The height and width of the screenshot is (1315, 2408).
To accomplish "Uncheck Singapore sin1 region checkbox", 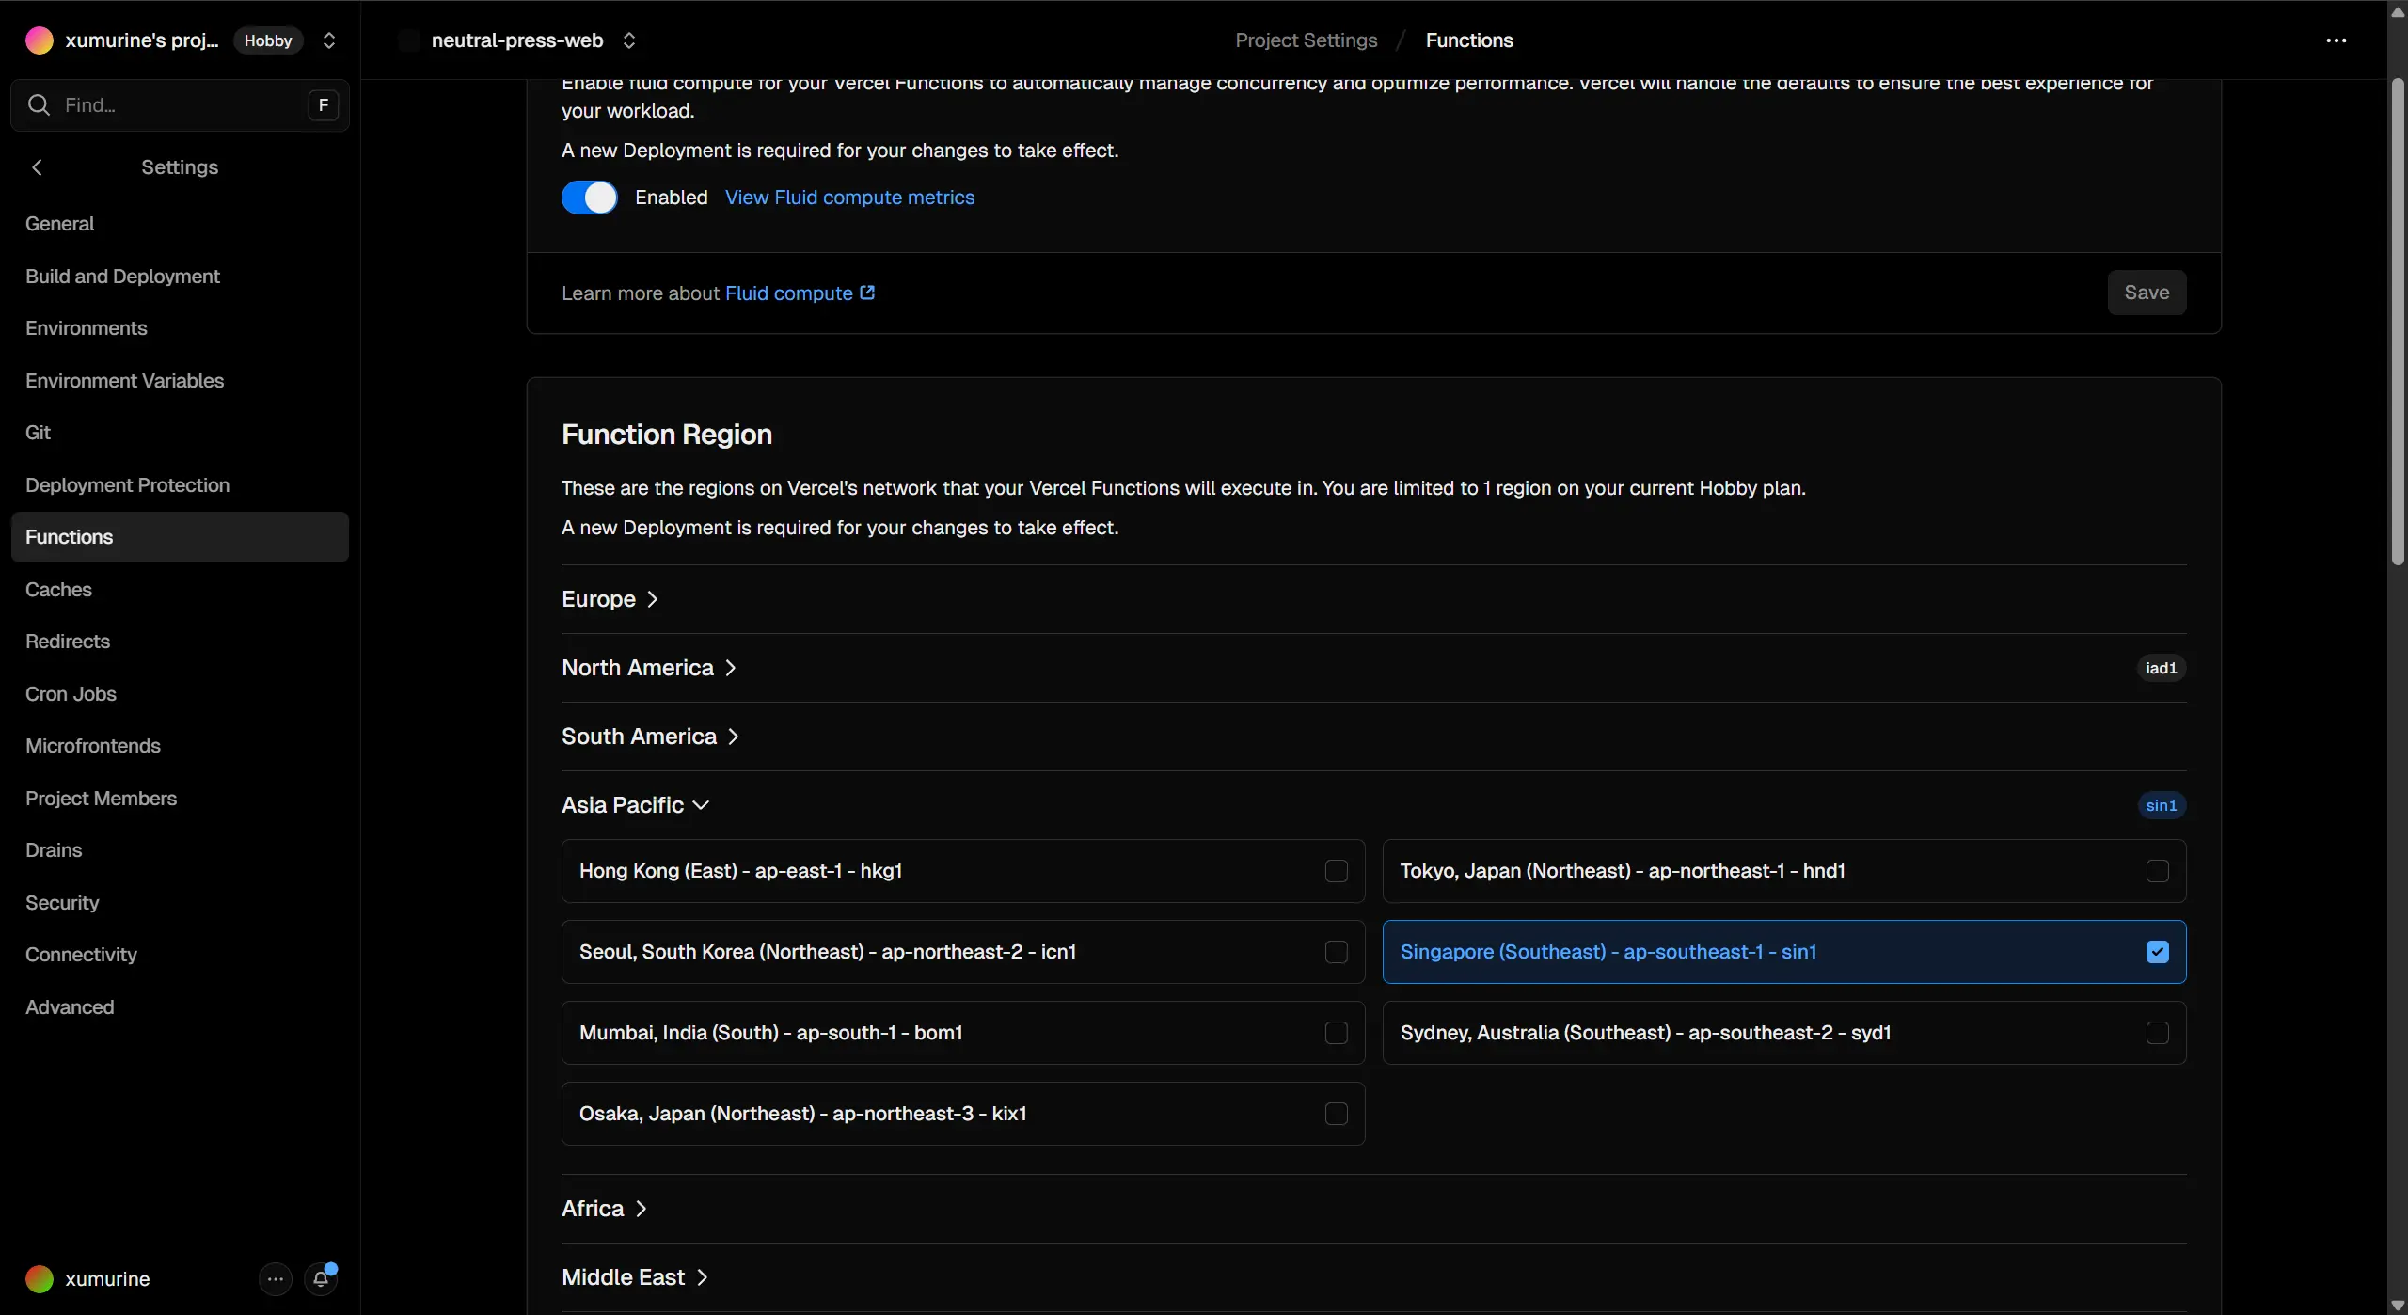I will pos(2157,952).
